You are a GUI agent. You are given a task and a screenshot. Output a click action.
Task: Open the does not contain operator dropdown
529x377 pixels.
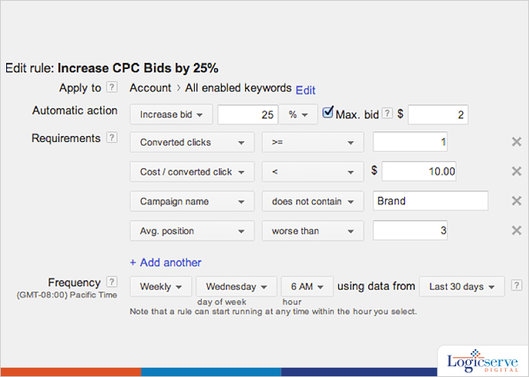[x=312, y=201]
